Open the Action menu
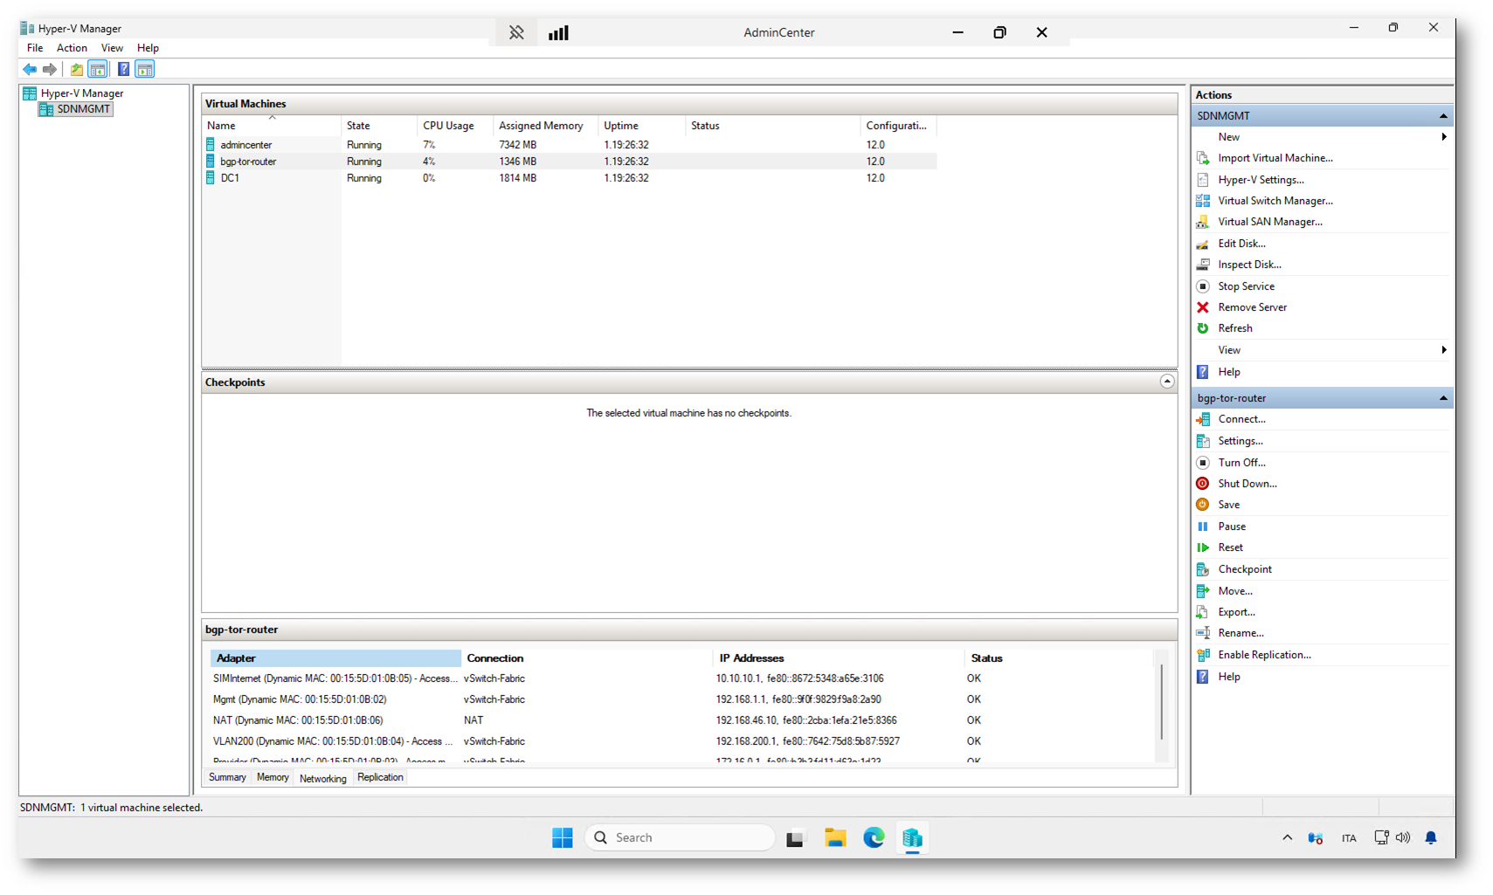 tap(72, 48)
